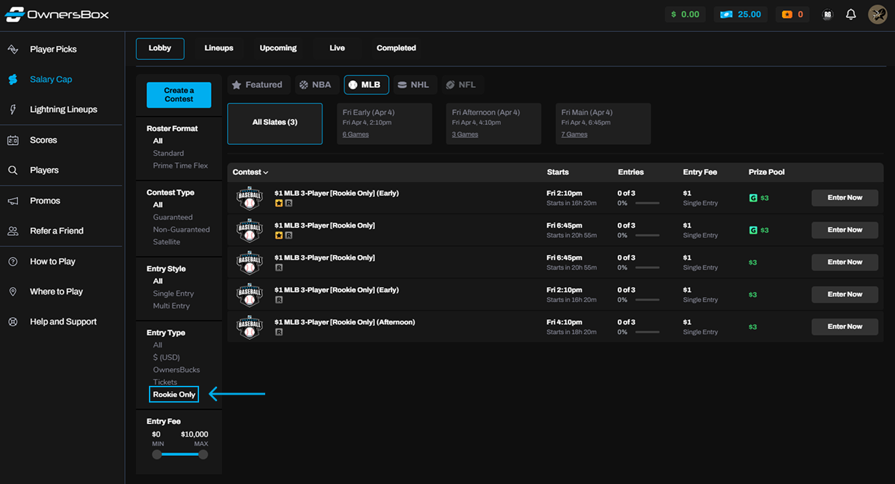Filter contests by Satellite type
The height and width of the screenshot is (484, 895).
pyautogui.click(x=166, y=242)
